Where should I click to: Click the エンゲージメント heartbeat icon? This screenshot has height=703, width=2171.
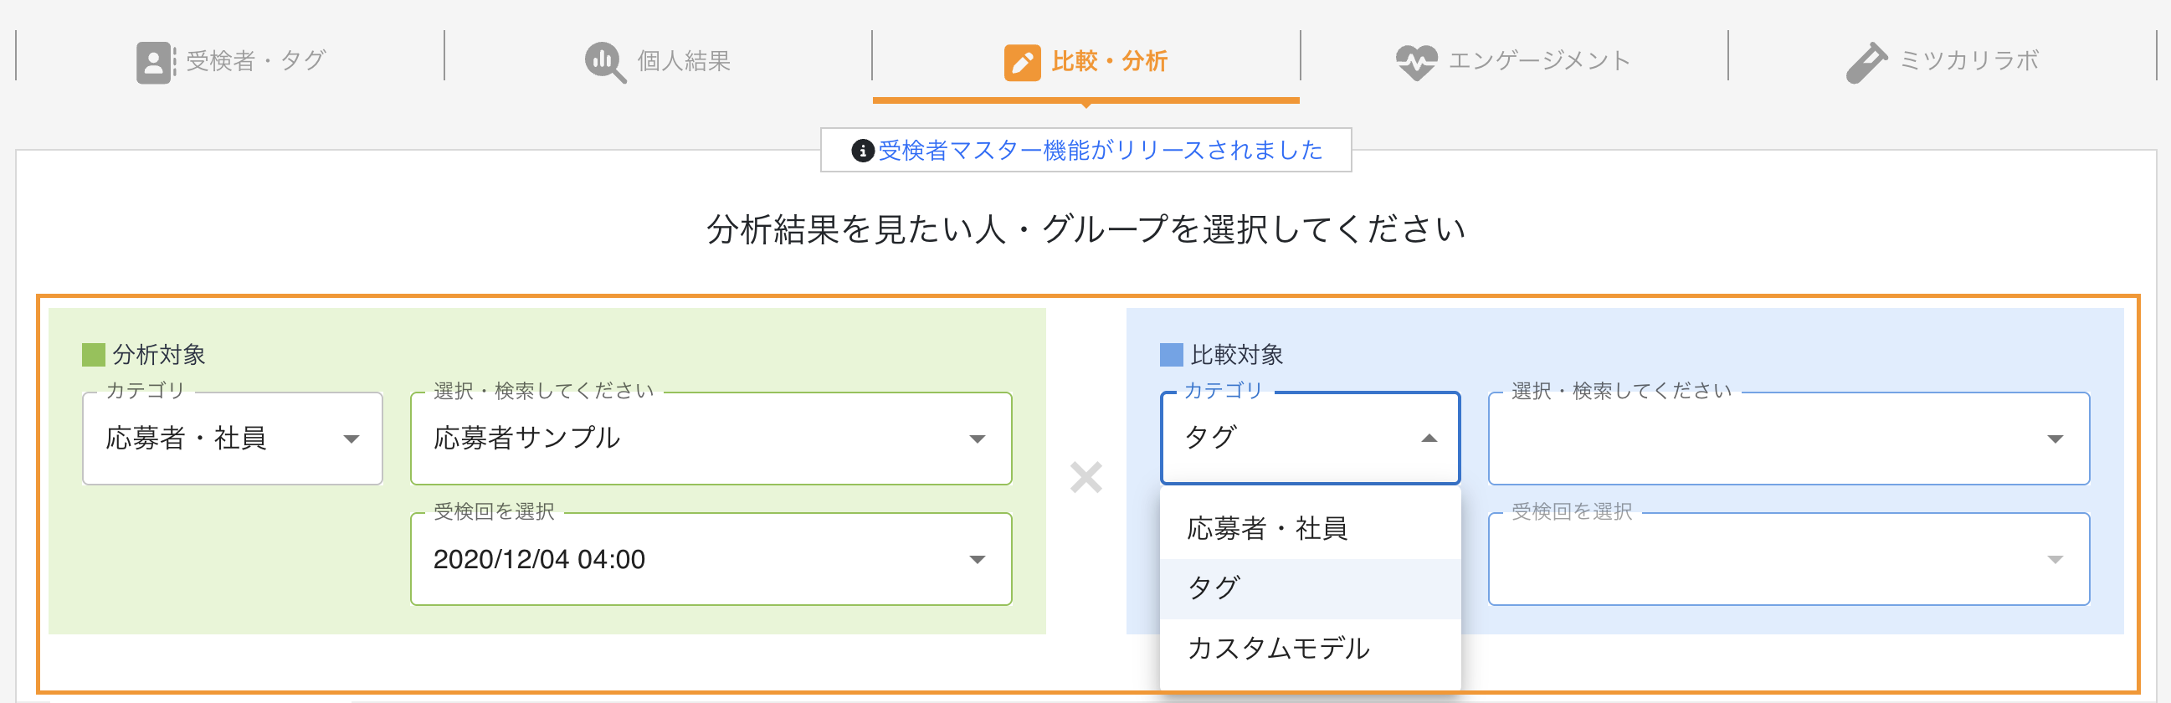point(1416,63)
